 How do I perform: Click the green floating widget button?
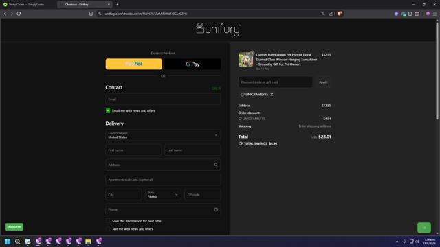click(x=424, y=228)
